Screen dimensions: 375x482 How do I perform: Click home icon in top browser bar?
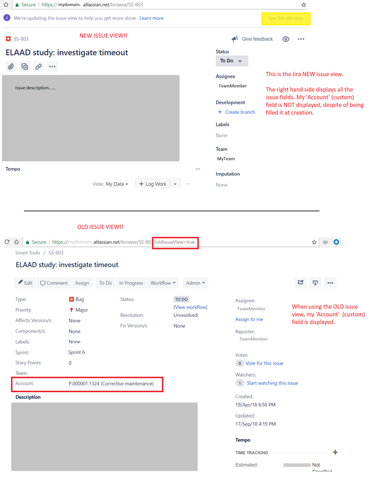pyautogui.click(x=6, y=5)
